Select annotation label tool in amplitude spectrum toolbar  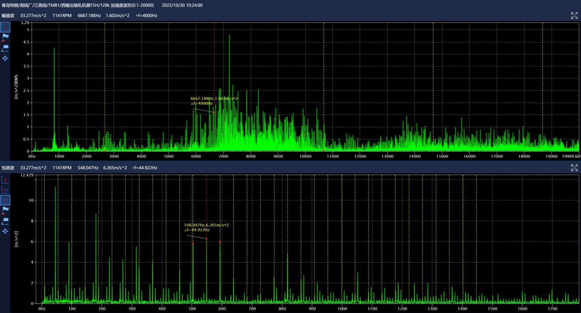tap(5, 48)
